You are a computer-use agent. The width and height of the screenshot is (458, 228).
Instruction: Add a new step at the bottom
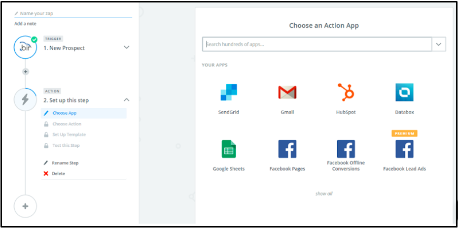click(26, 206)
